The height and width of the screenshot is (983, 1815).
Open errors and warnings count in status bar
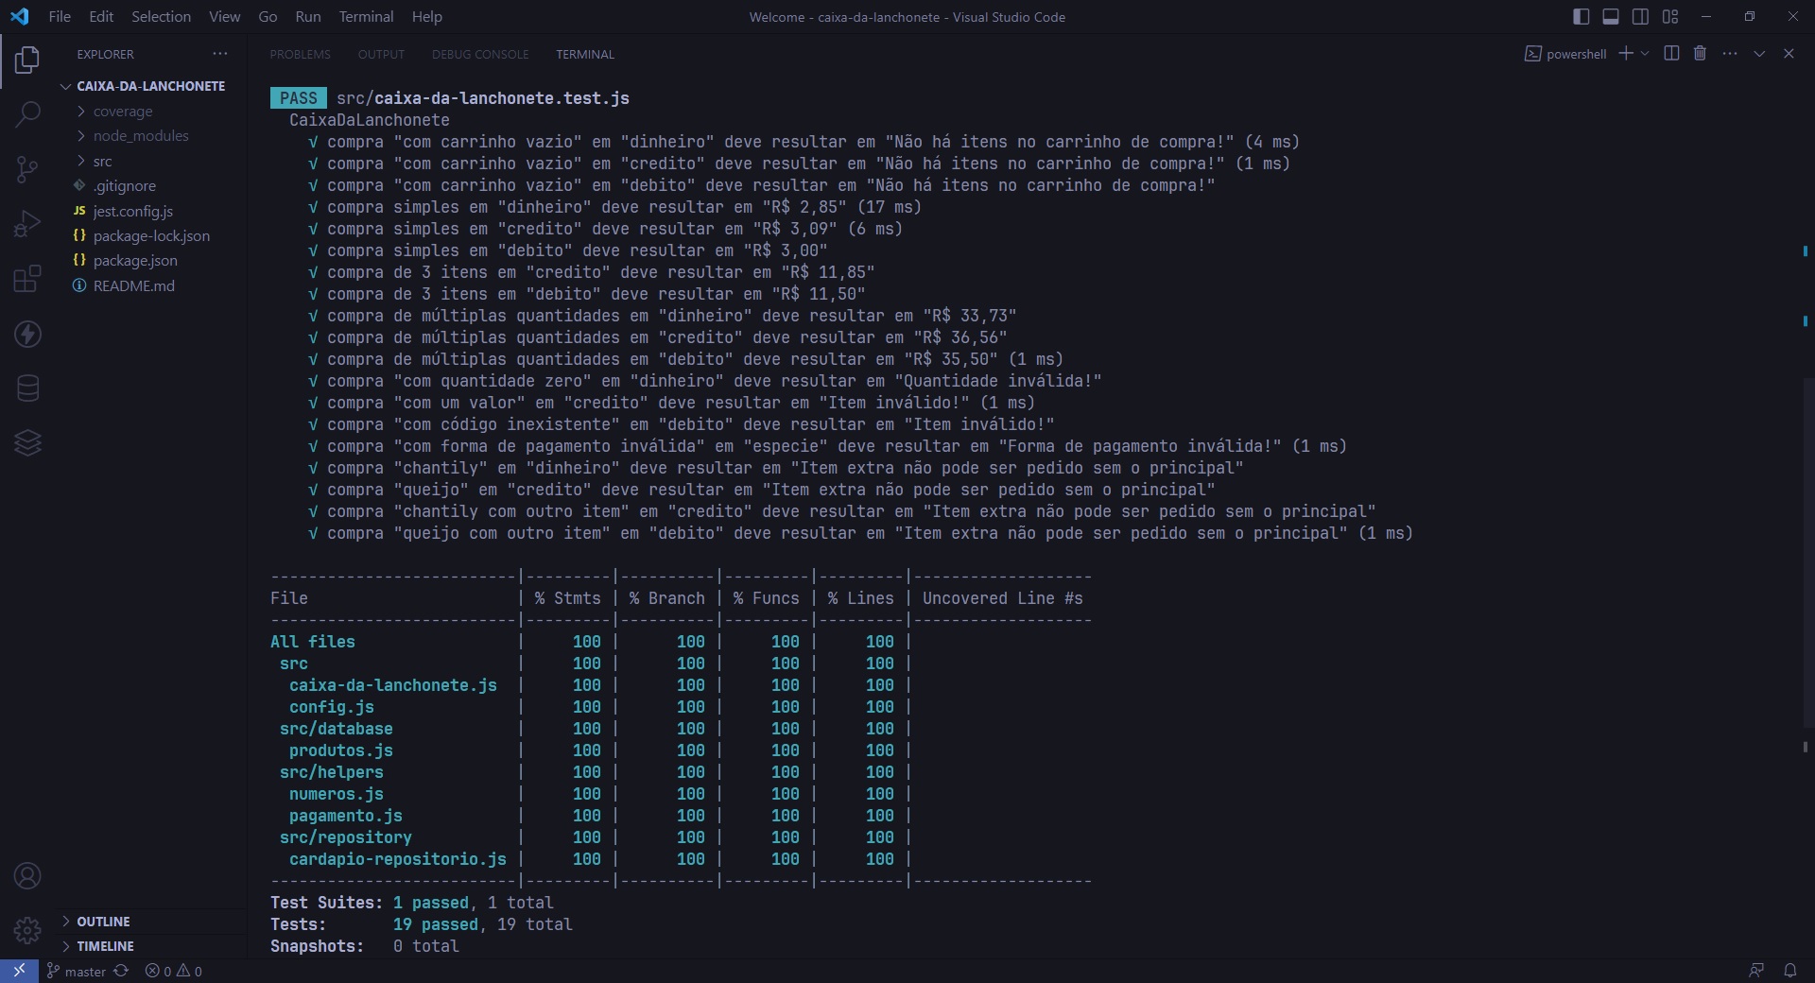(x=173, y=971)
